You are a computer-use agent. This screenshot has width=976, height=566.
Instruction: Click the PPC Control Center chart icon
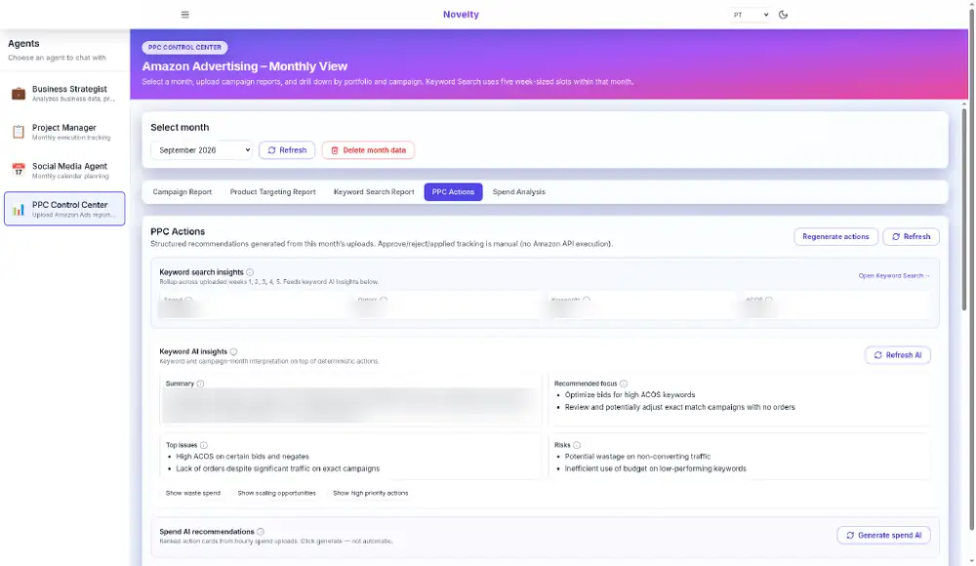19,209
